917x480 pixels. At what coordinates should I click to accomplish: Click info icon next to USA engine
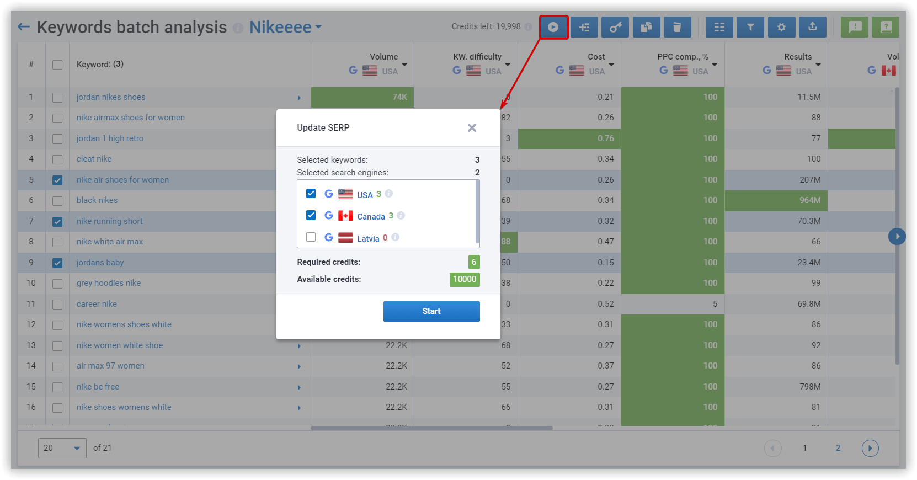coord(389,194)
